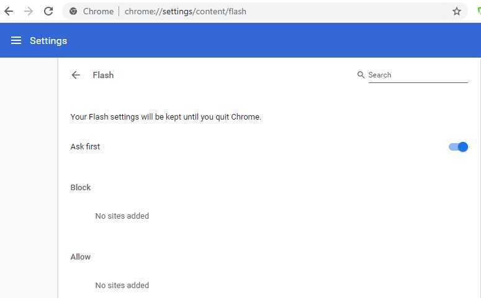Click the Block section heading

coord(80,188)
